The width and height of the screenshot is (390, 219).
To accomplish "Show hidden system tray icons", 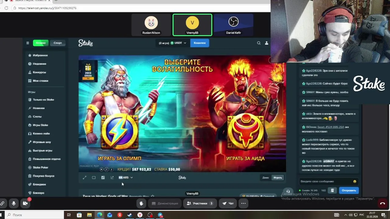I will (346, 215).
